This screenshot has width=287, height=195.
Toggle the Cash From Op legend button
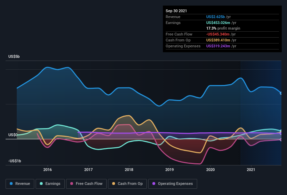(x=127, y=184)
